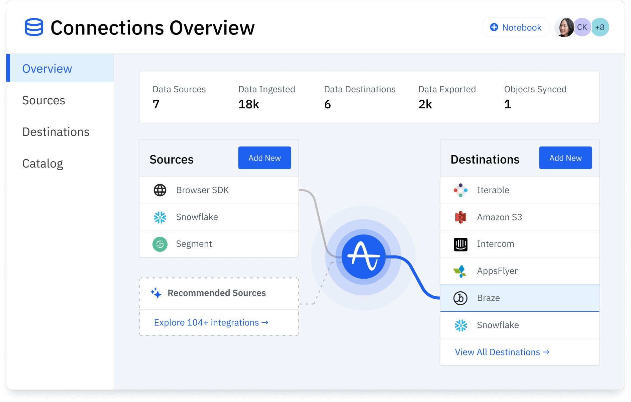Click the Intercom destination icon
The image size is (631, 402).
click(460, 244)
